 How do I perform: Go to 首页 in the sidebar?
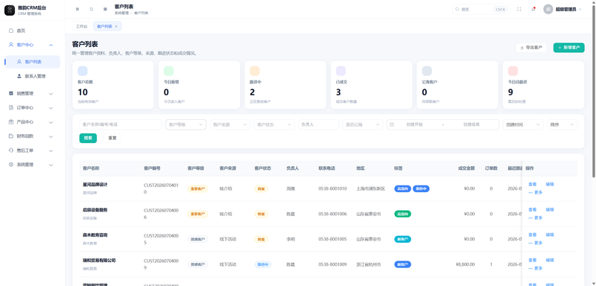(x=32, y=31)
